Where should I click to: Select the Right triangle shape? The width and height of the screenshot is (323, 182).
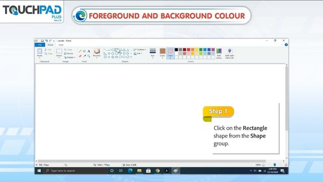point(105,54)
